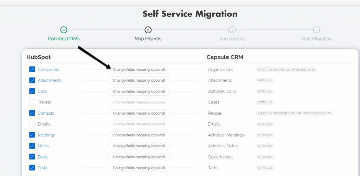Open the Contacts link
Viewport: 360px width, 176px height.
pos(46,113)
